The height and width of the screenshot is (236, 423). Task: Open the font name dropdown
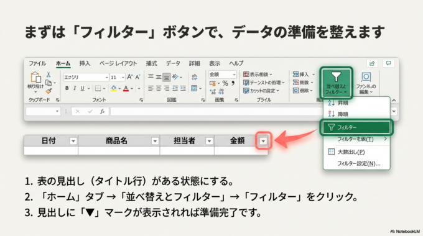click(x=106, y=77)
